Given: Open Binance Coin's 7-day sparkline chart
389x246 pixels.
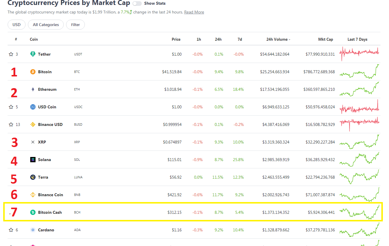Looking at the screenshot, I should (x=359, y=194).
